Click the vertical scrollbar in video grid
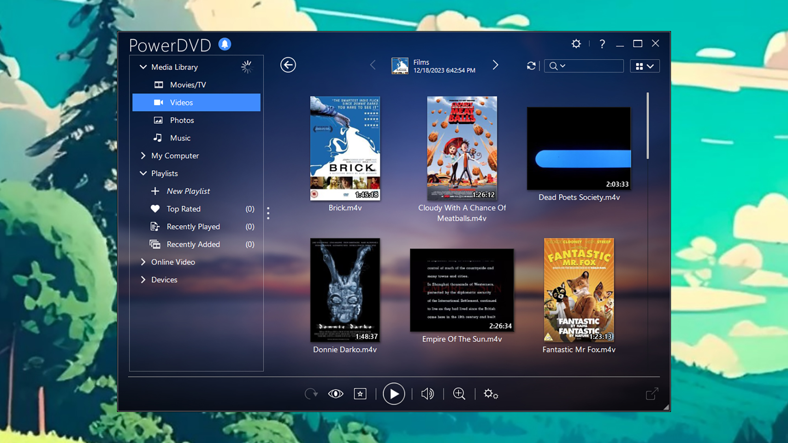The width and height of the screenshot is (788, 443). [647, 126]
